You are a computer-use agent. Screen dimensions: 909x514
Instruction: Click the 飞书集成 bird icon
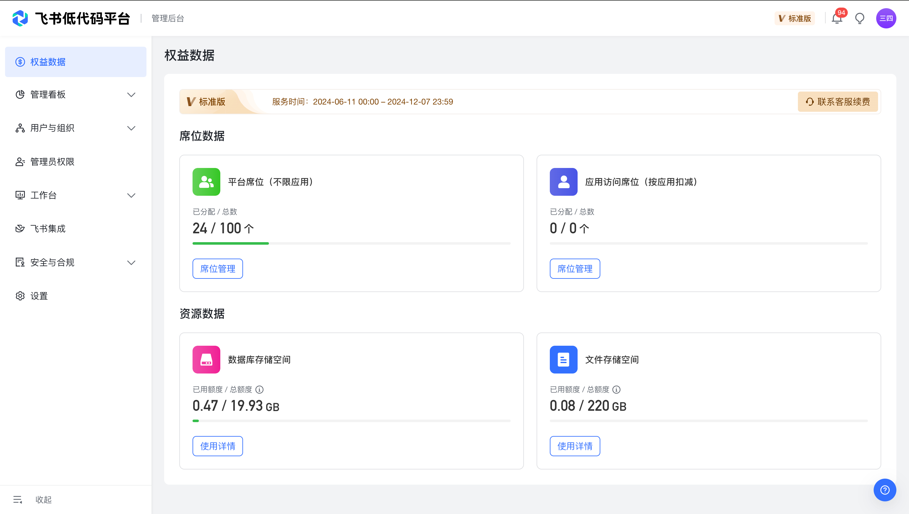tap(20, 229)
